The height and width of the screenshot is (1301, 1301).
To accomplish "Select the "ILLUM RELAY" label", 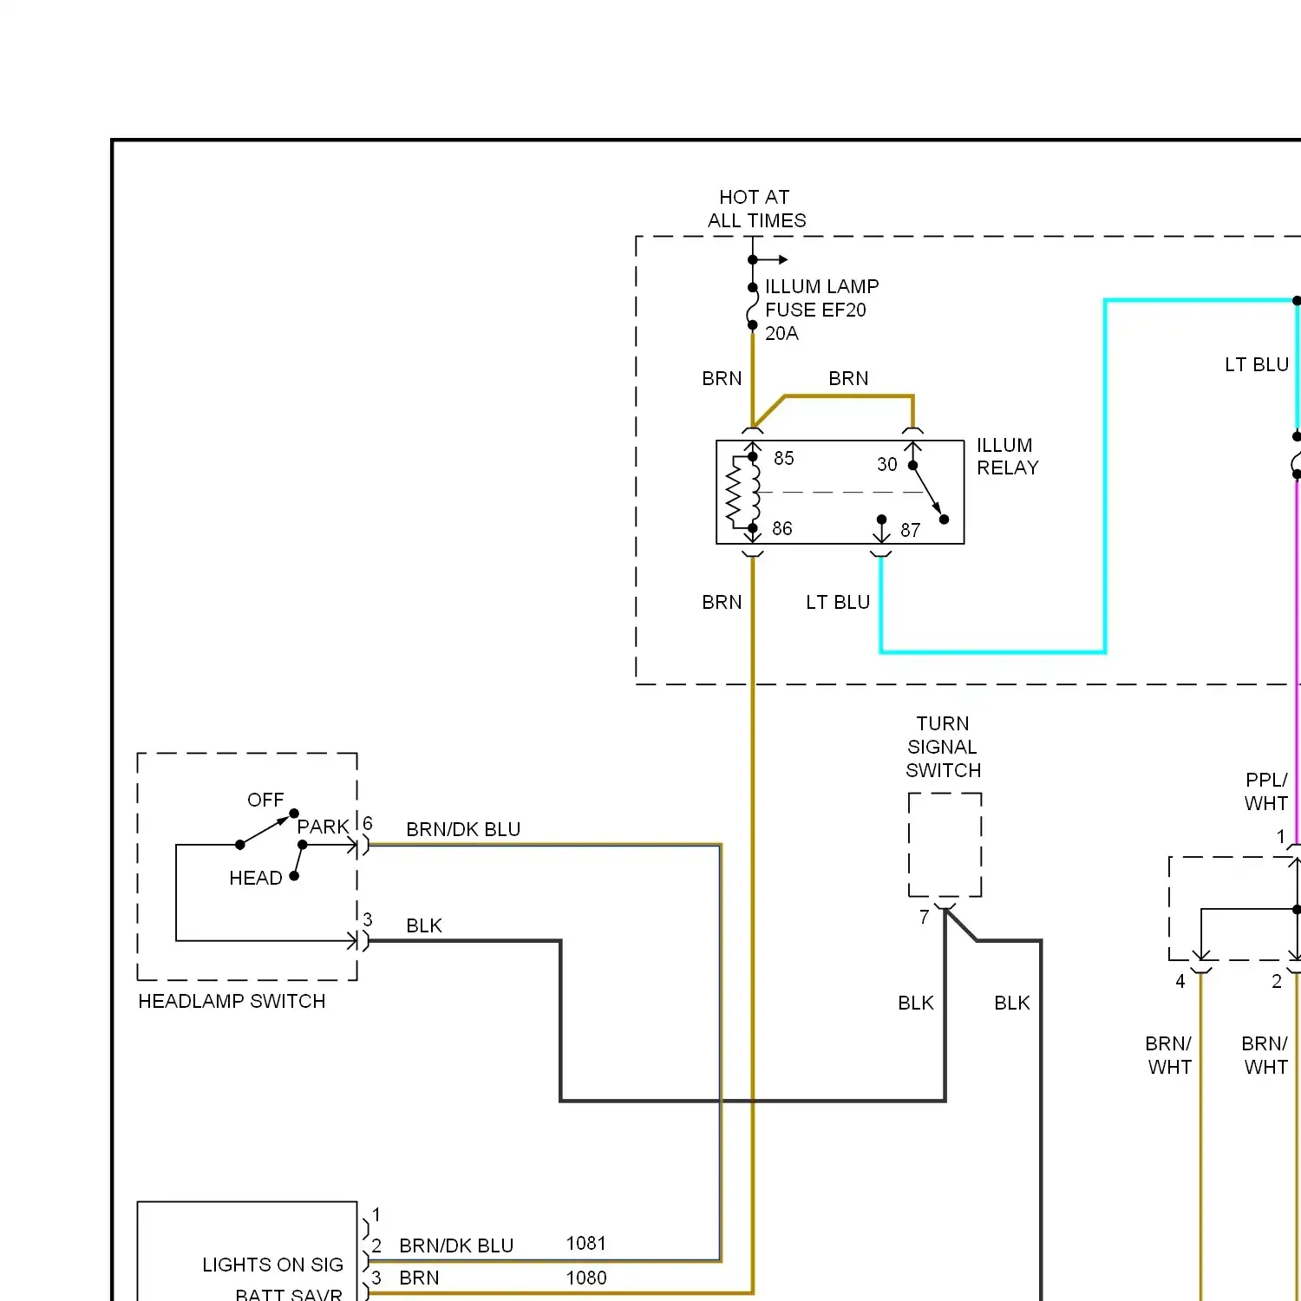I will click(x=1007, y=456).
